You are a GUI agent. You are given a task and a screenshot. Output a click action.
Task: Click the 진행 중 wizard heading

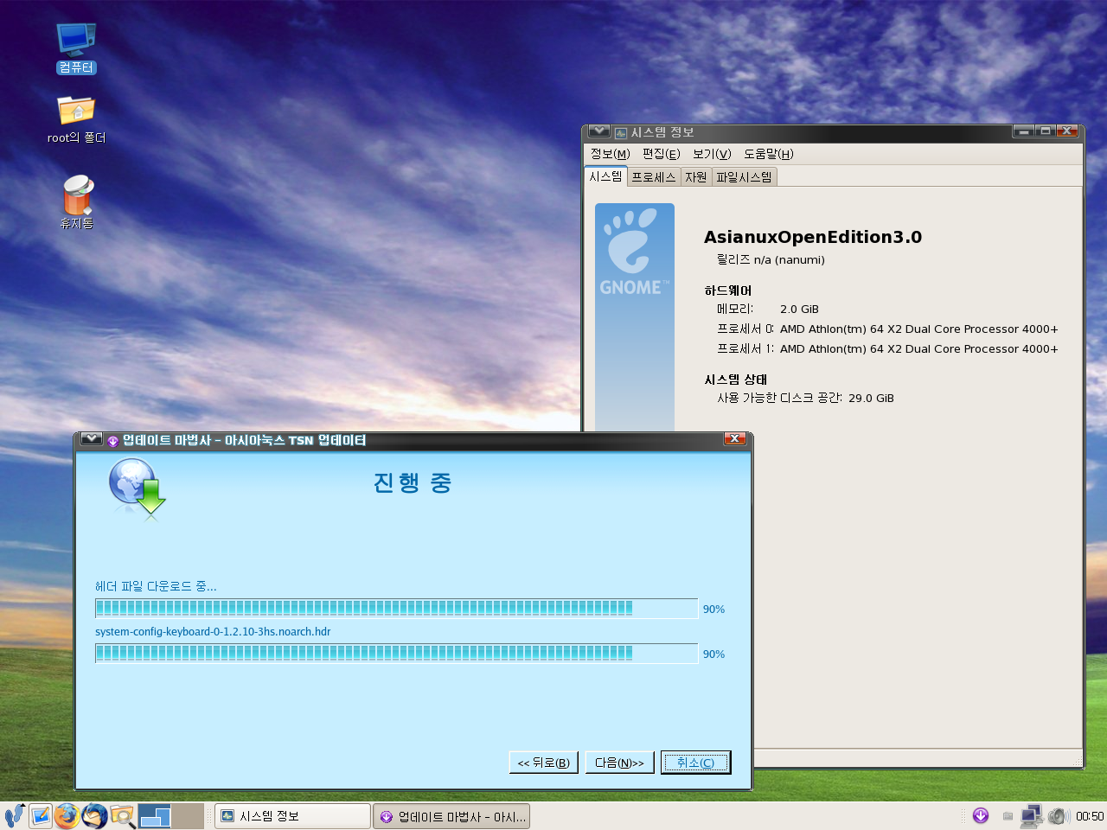tap(413, 482)
